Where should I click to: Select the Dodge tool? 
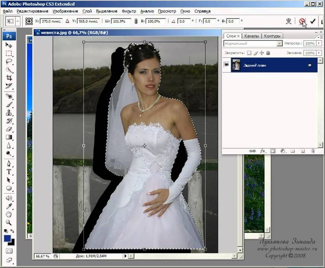point(9,153)
